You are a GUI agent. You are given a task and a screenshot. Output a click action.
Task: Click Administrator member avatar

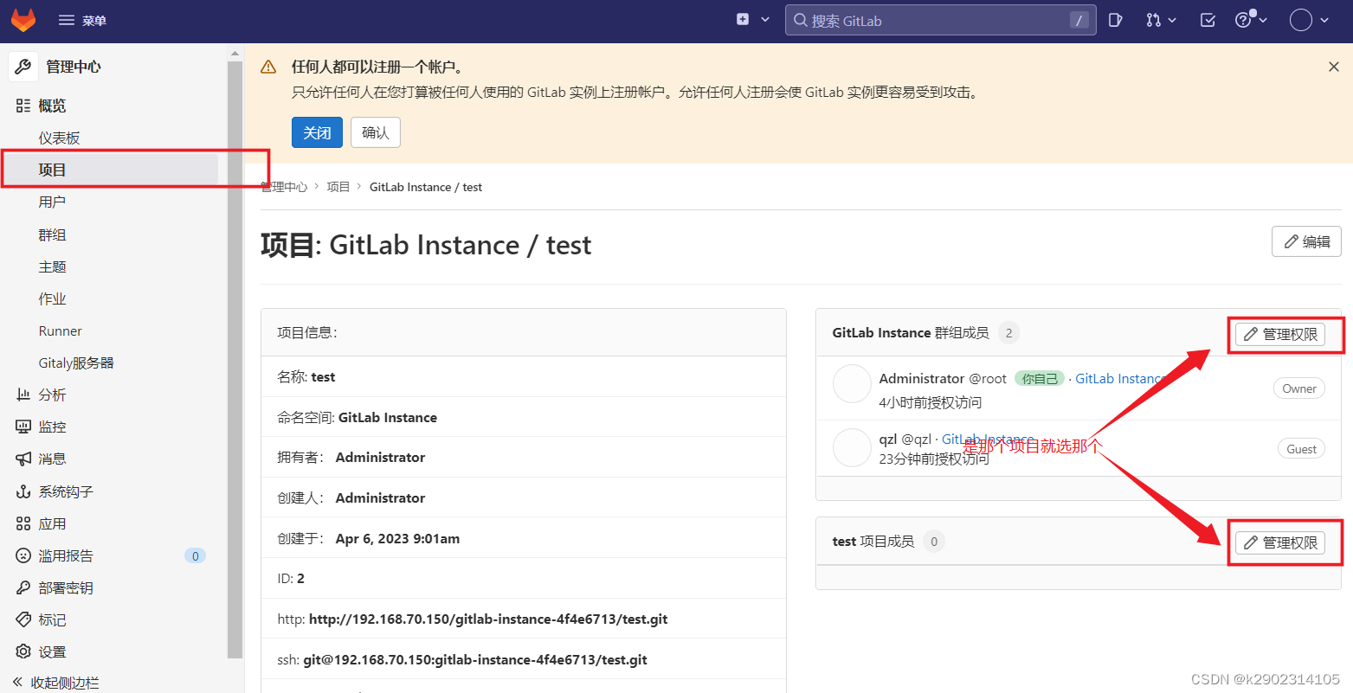point(852,383)
